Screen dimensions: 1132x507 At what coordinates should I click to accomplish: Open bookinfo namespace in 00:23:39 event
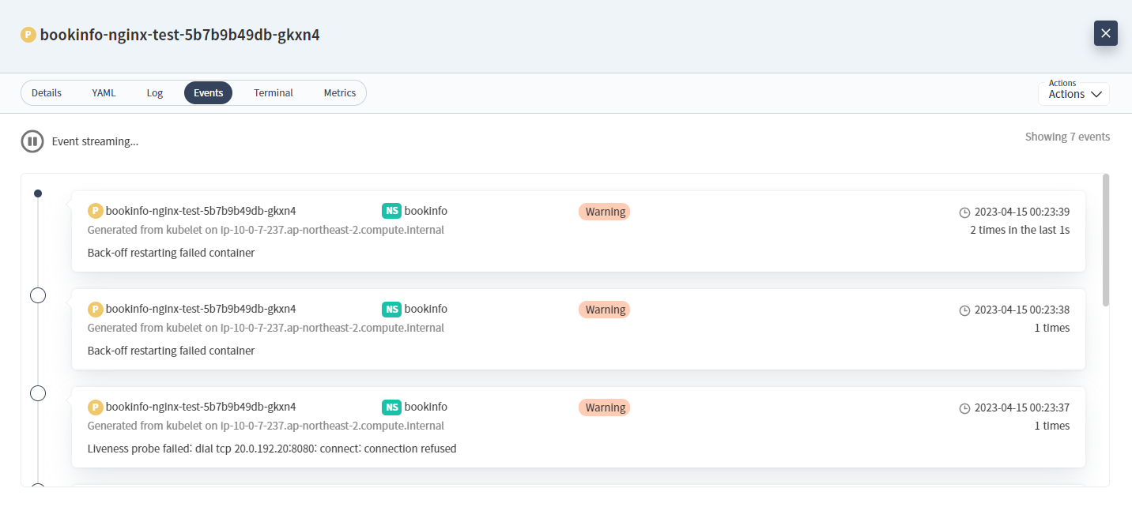[426, 211]
